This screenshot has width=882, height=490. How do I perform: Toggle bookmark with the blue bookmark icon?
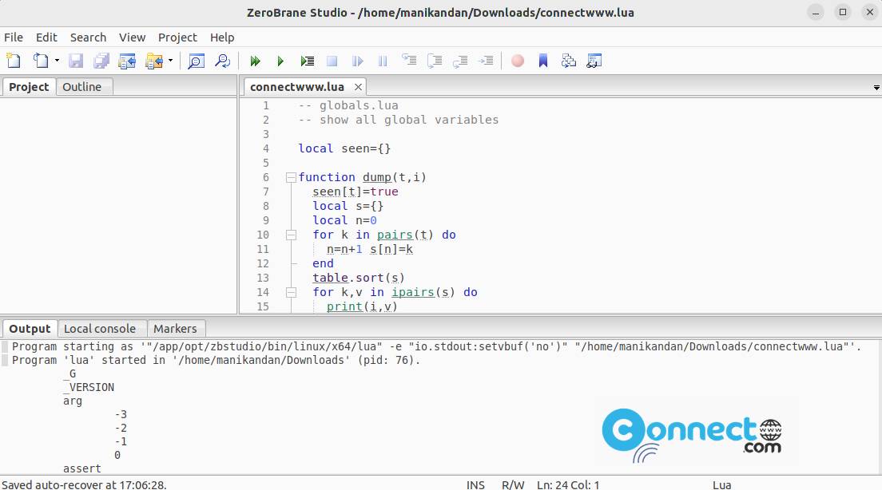[x=543, y=61]
